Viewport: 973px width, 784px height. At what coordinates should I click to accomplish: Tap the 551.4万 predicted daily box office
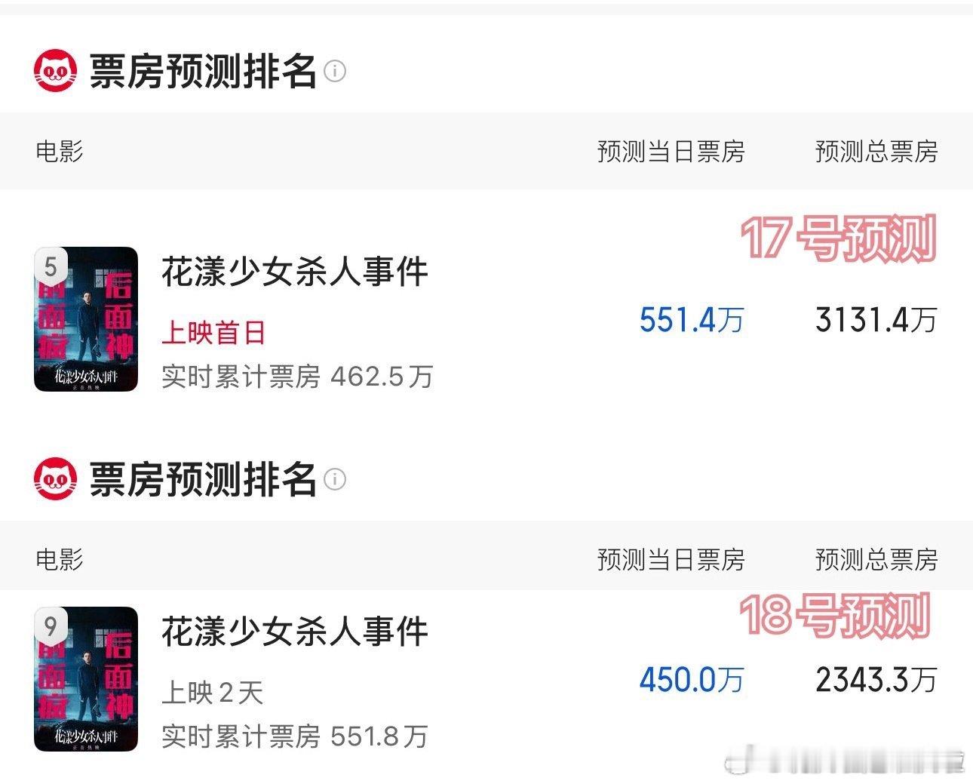tap(692, 320)
